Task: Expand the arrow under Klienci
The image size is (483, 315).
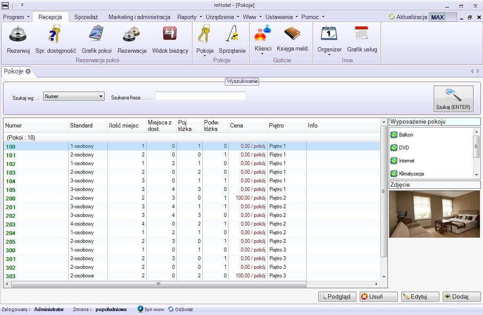Action: (262, 54)
